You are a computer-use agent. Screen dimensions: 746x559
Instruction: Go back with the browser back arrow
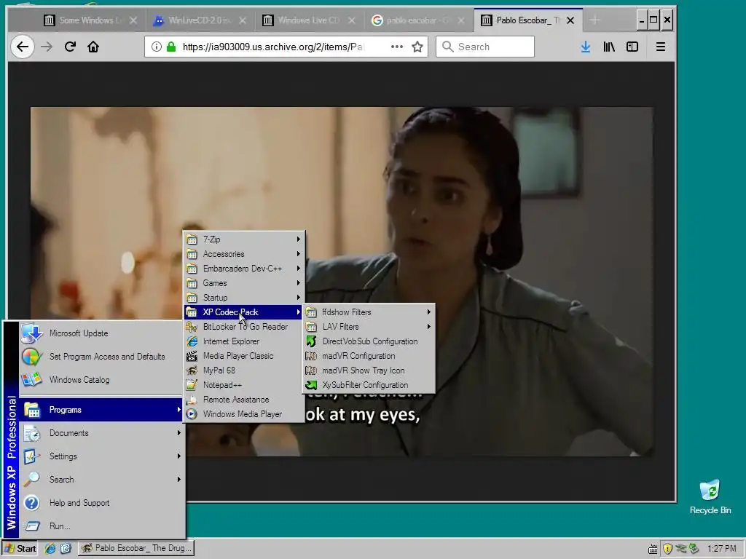23,47
